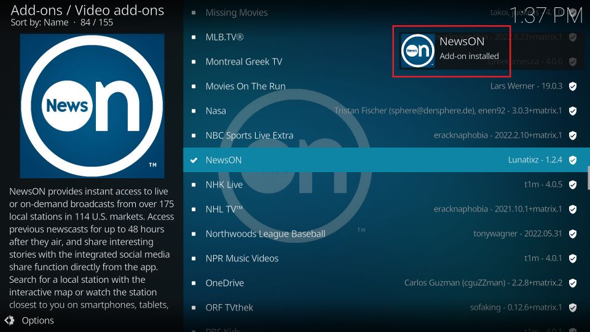590x332 pixels.
Task: Click the square bullet beside MLB.TV
Action: 194,37
